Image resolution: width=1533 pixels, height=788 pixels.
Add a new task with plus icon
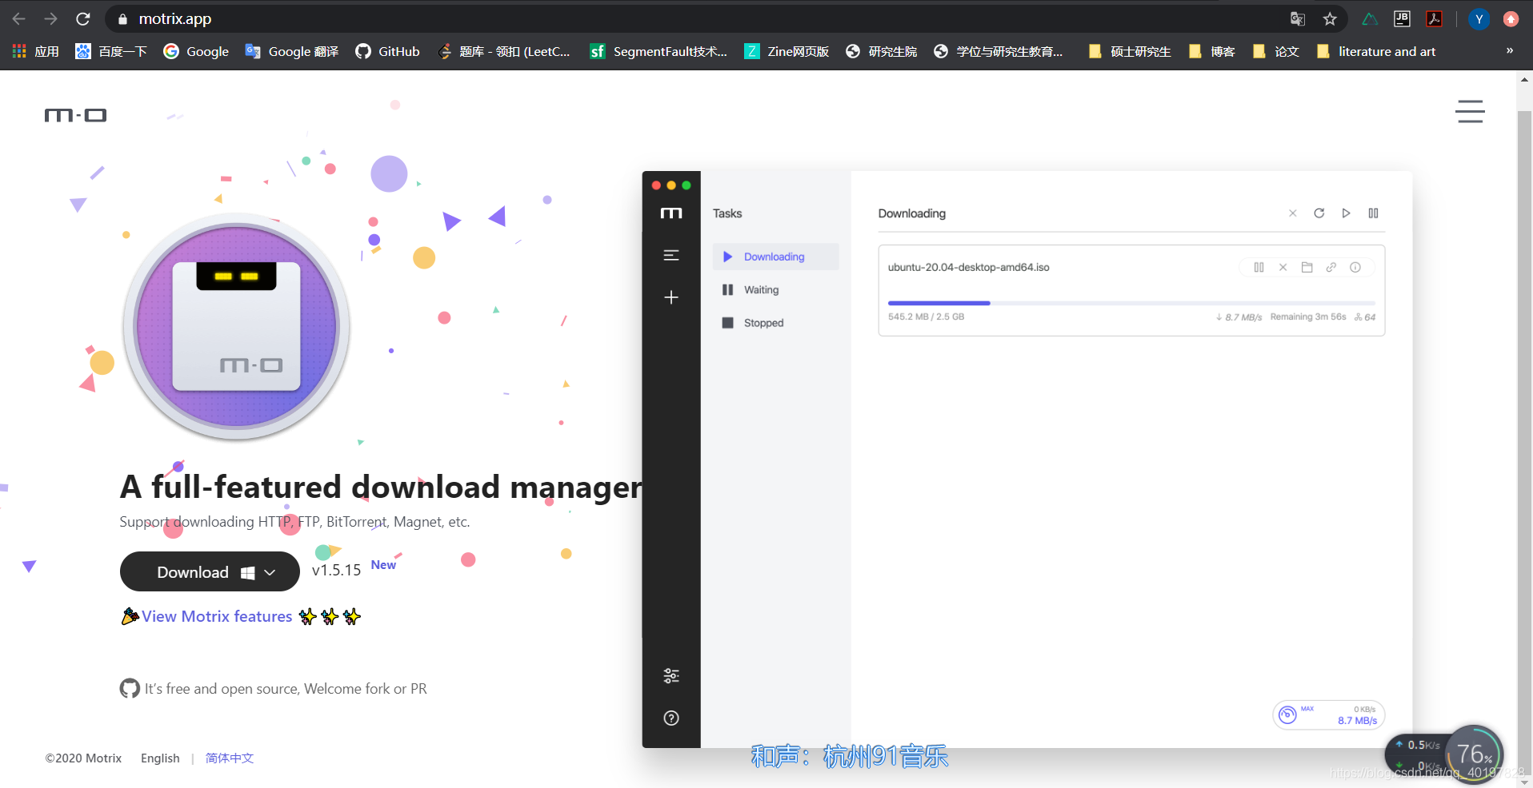point(671,297)
